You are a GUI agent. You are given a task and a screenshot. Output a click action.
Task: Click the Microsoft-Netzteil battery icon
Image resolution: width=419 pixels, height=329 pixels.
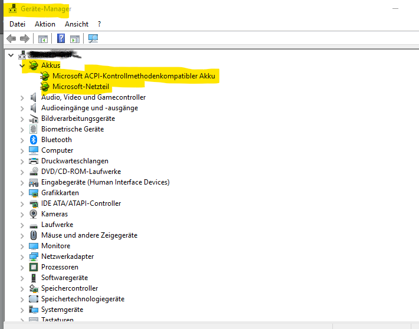point(45,87)
